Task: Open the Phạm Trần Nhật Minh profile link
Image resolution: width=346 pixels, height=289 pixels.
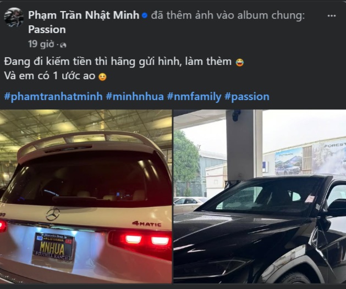Action: pyautogui.click(x=84, y=15)
